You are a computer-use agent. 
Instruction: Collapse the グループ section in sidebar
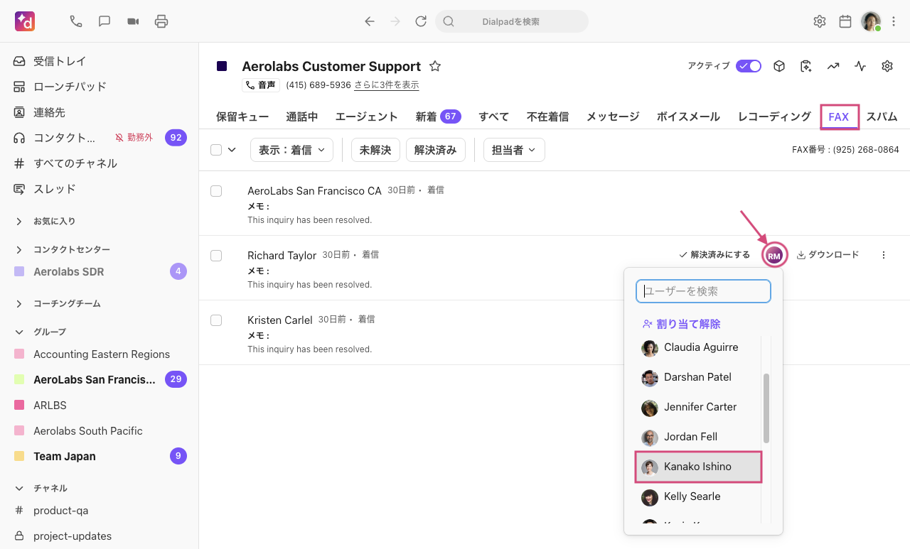coord(19,332)
